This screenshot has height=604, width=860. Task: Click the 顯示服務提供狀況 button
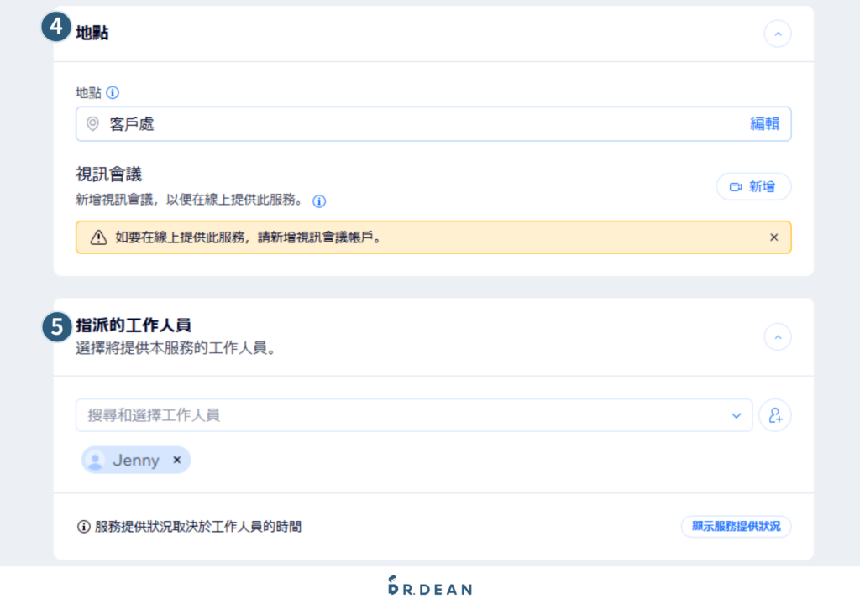click(736, 526)
